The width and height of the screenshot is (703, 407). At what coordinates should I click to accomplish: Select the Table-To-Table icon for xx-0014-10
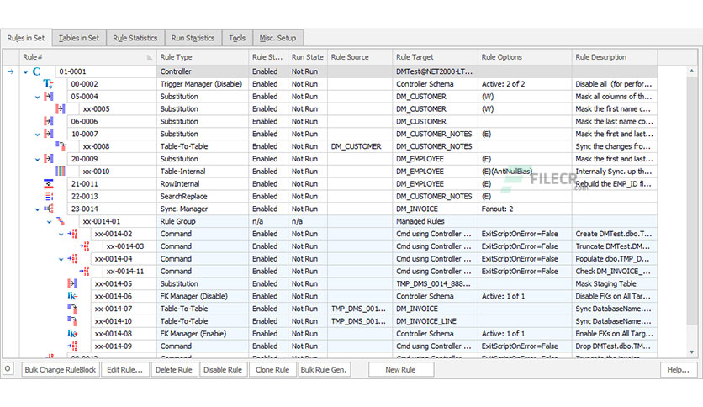coord(72,321)
